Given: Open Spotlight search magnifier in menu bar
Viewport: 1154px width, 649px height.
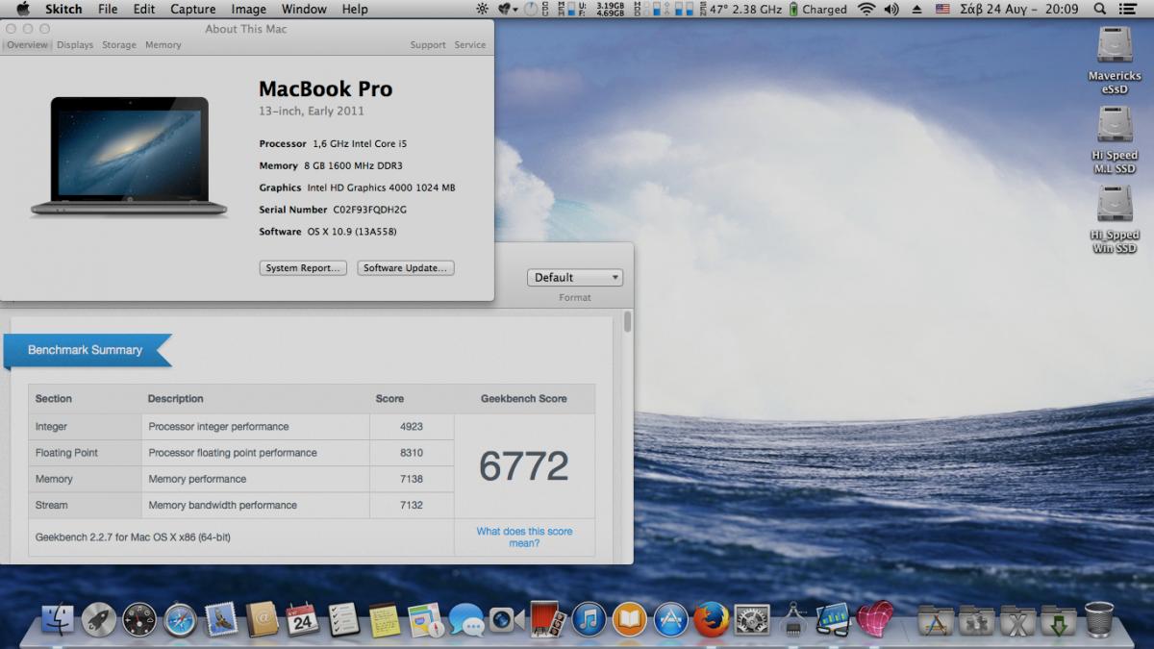Looking at the screenshot, I should coord(1098,10).
